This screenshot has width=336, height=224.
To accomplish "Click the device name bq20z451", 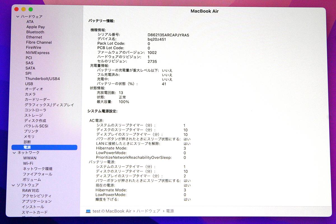I will [157, 39].
